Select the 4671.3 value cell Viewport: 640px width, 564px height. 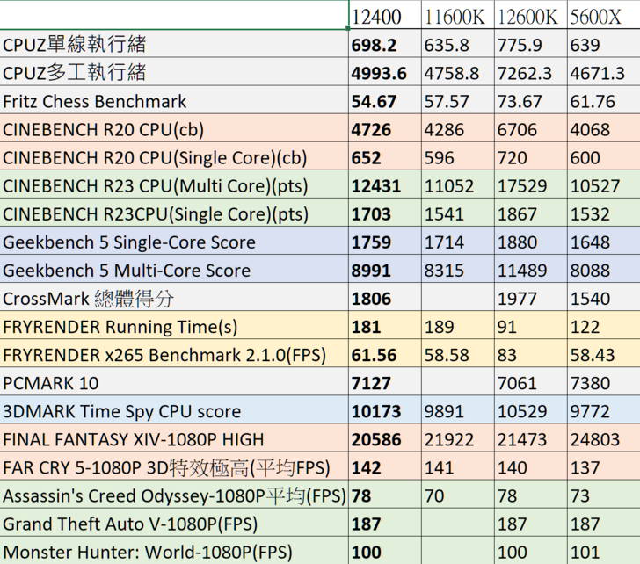[x=604, y=71]
